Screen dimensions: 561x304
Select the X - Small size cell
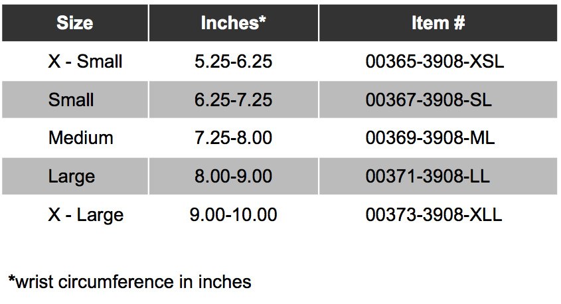(x=86, y=62)
